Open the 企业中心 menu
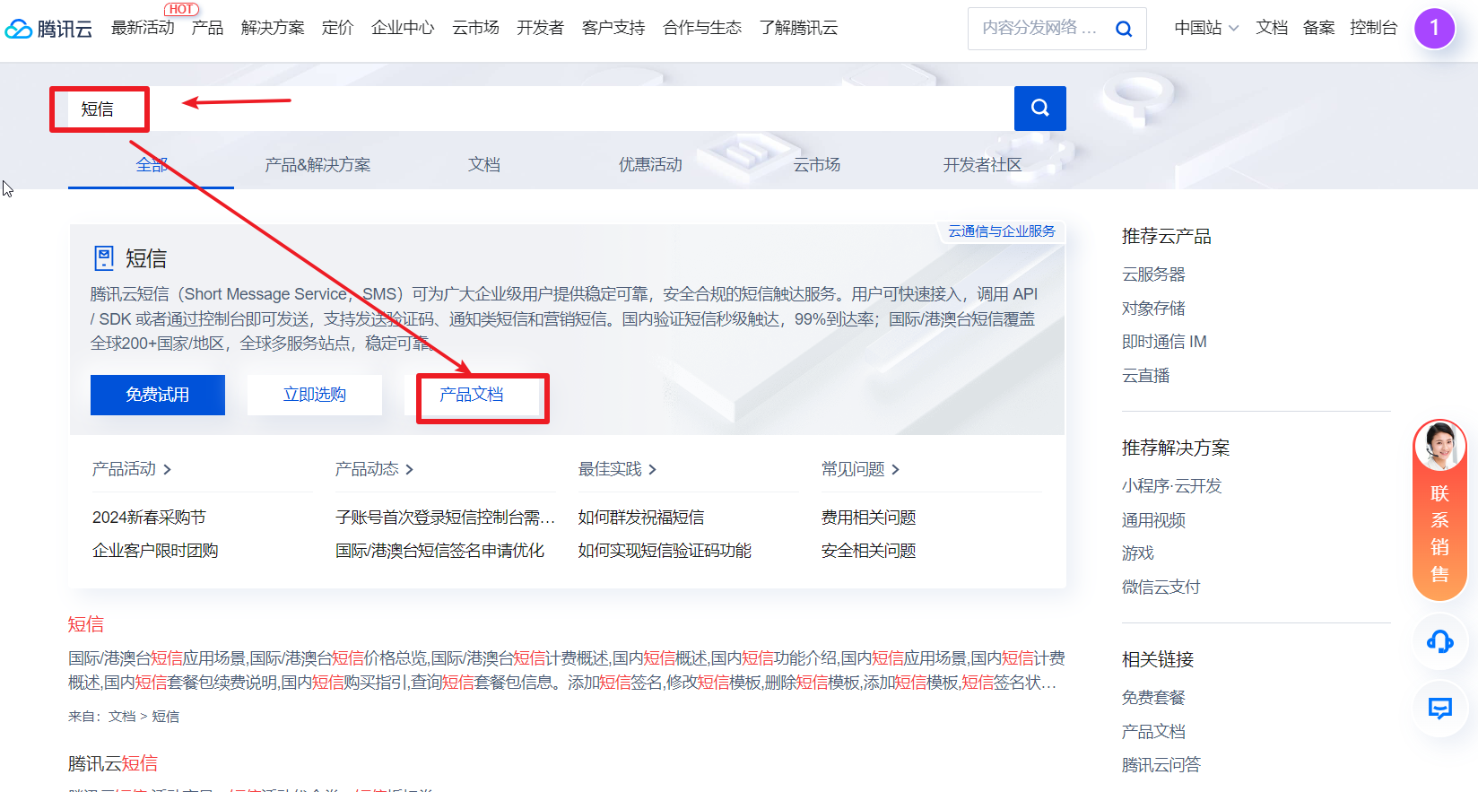This screenshot has width=1478, height=792. 403,28
